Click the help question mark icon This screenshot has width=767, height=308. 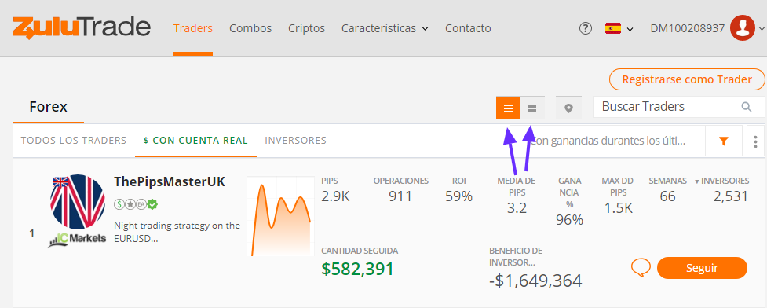click(585, 28)
